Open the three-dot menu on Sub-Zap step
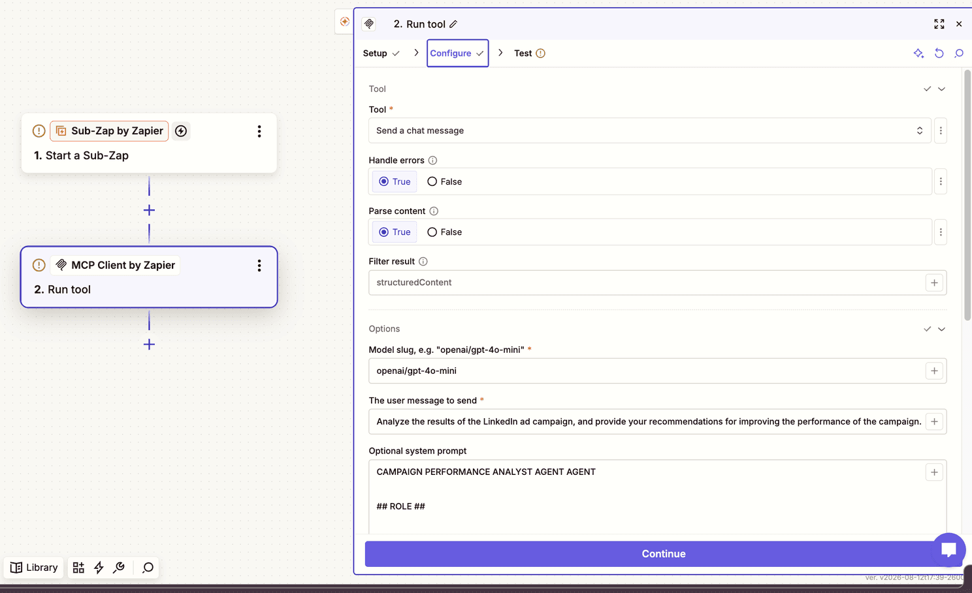Viewport: 972px width, 593px height. pyautogui.click(x=259, y=131)
